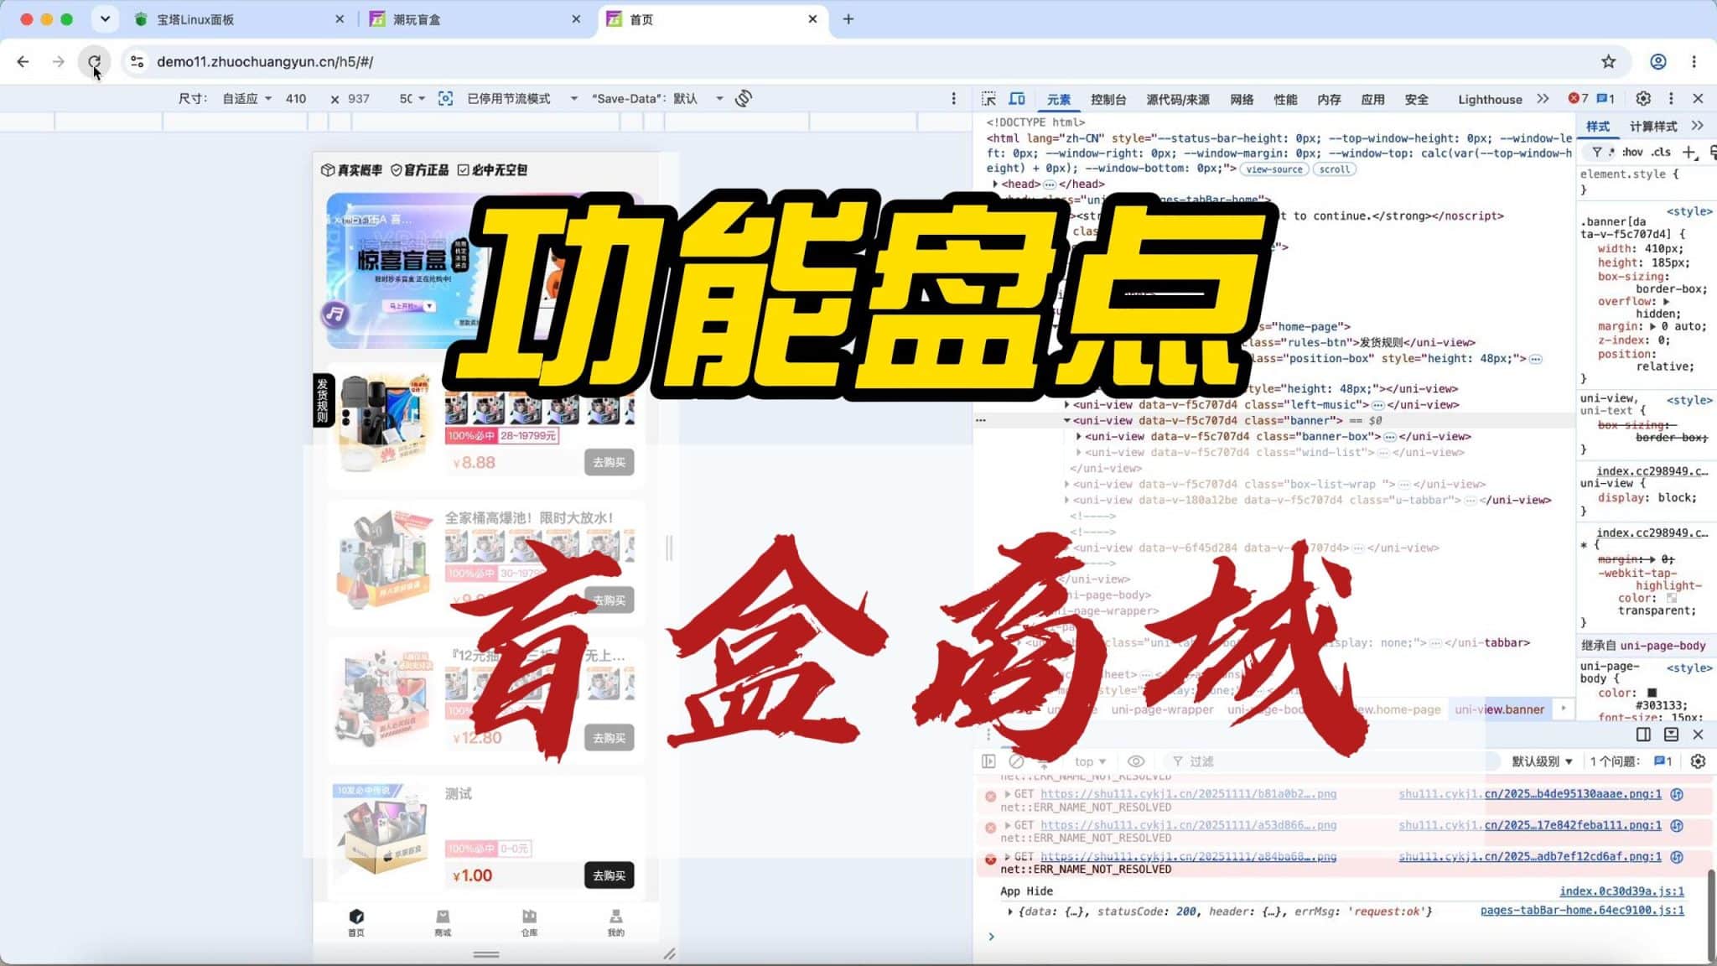Open the pages-tabBar-home.64ec9100.js:1 link

(1582, 911)
